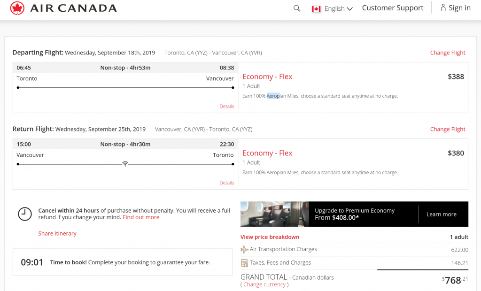The image size is (481, 291).
Task: Click the Wi-Fi icon on the return flight
Action: click(x=125, y=164)
